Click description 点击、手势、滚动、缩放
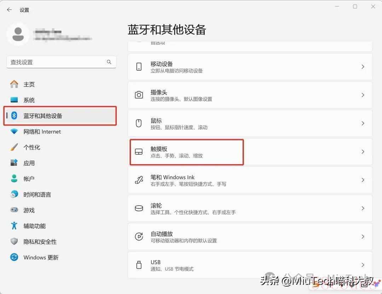Image resolution: width=382 pixels, height=294 pixels. [x=176, y=156]
